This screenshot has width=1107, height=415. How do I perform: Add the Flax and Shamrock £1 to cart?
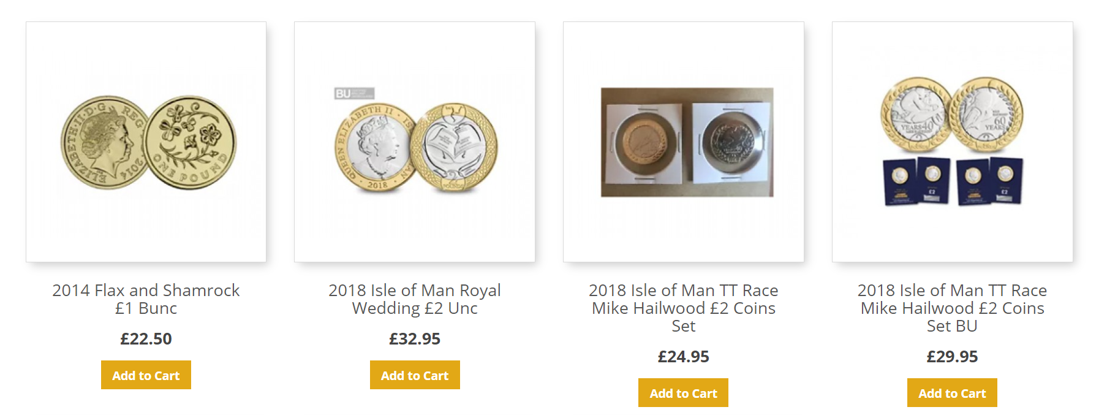(146, 375)
